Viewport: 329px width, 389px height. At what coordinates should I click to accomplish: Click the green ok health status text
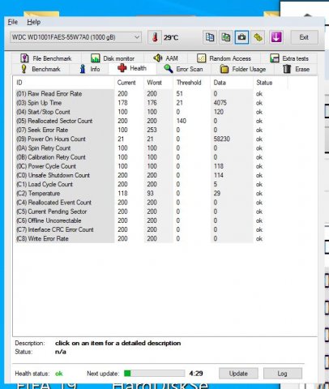[x=59, y=374]
